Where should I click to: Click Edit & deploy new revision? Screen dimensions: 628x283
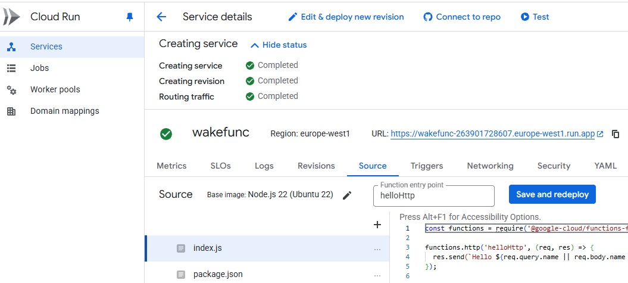(346, 17)
